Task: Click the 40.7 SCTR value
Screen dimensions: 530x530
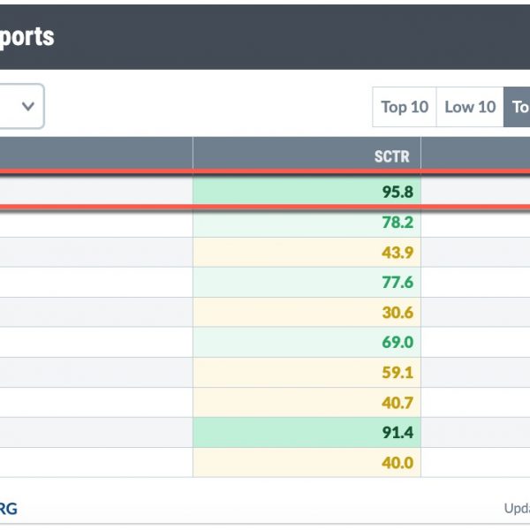Action: (x=397, y=402)
